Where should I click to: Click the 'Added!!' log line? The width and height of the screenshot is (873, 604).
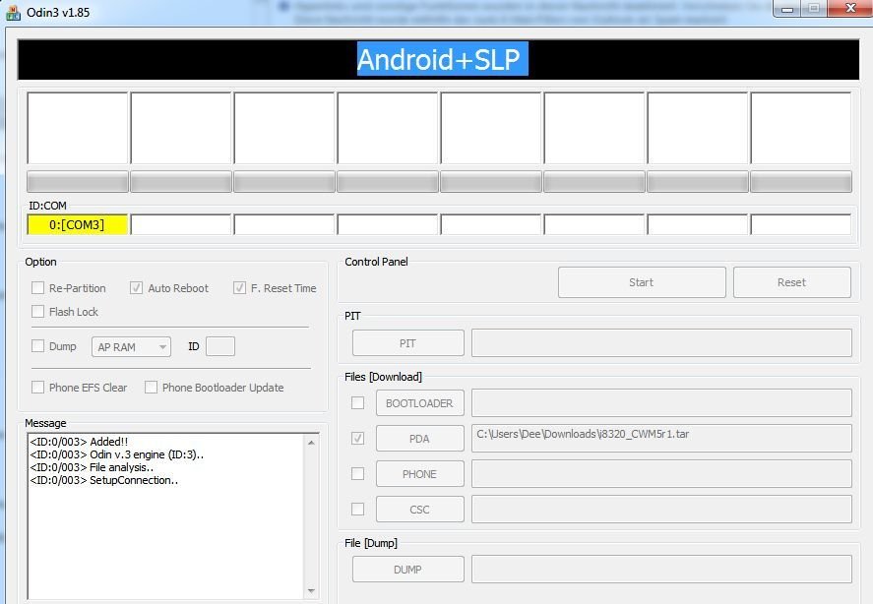coord(79,442)
